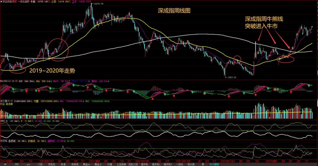Click the 均量 average volume value
The image size is (318, 166).
click(x=49, y=101)
